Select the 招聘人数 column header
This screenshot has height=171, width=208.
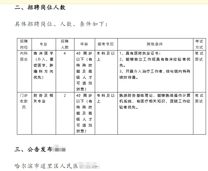click(65, 44)
